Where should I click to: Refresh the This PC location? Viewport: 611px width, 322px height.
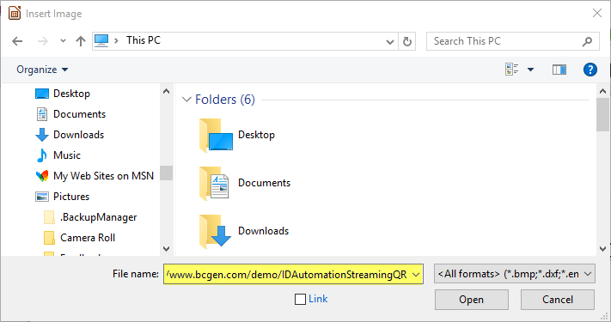click(407, 41)
